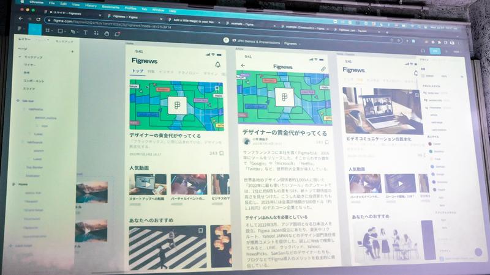
Task: Click bookmark icon on the map hero image
Action: point(217,88)
